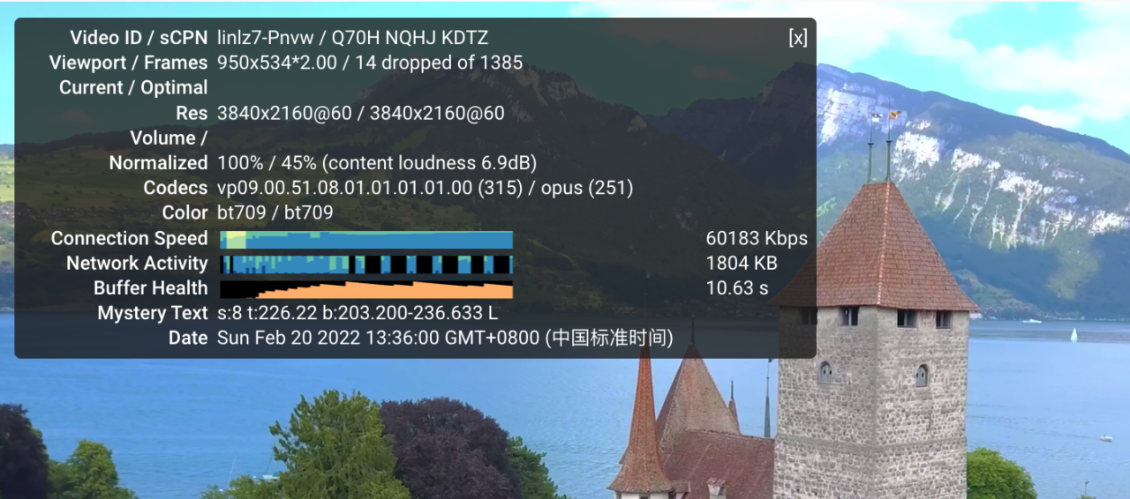
Task: Click the orange Buffer Health graph
Action: pyautogui.click(x=366, y=289)
